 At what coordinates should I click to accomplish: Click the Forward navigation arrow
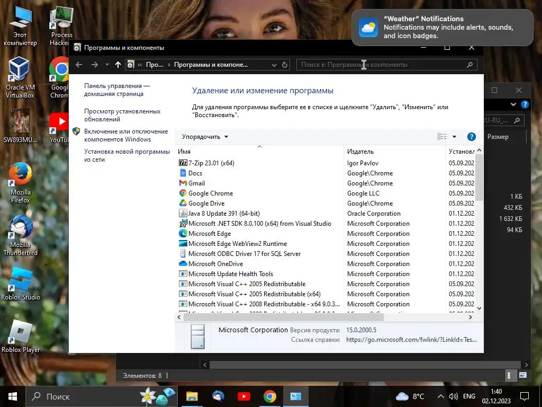pos(94,65)
